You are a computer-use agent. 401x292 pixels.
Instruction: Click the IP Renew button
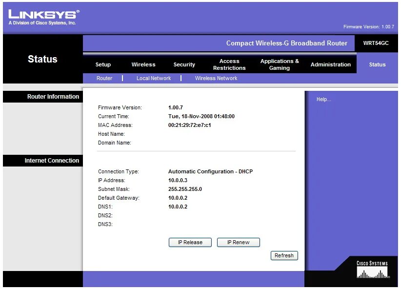coord(239,242)
